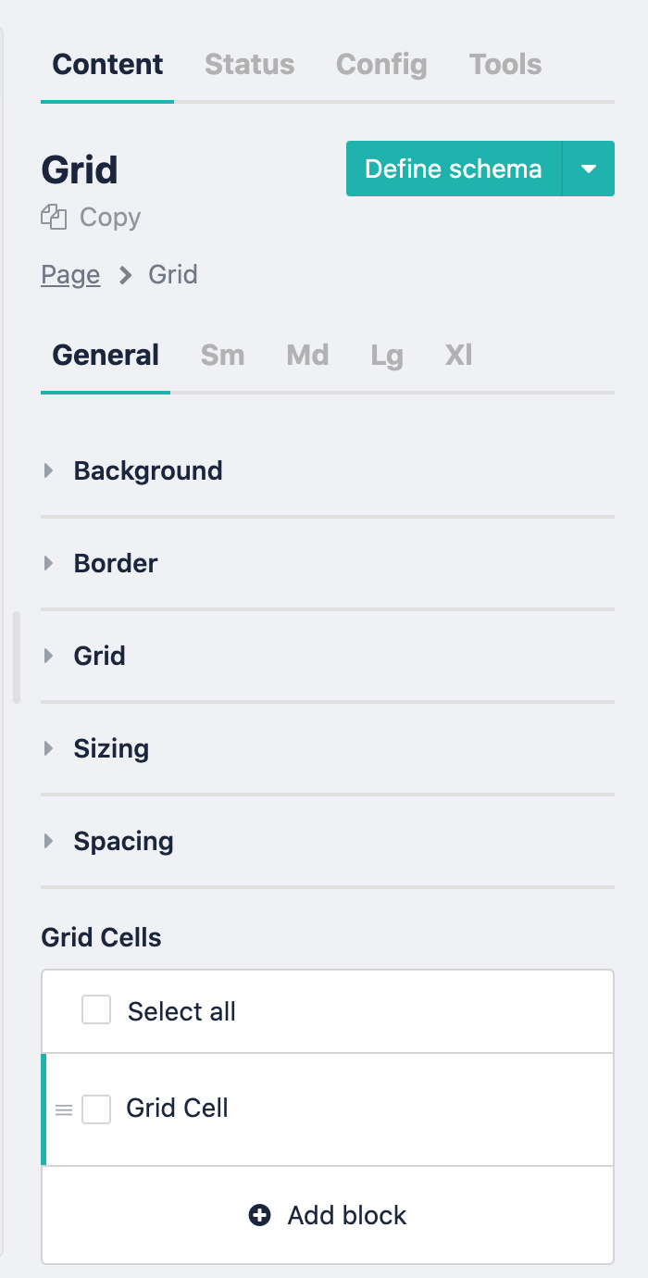Click the Define schema button
The width and height of the screenshot is (648, 1278).
tap(453, 169)
